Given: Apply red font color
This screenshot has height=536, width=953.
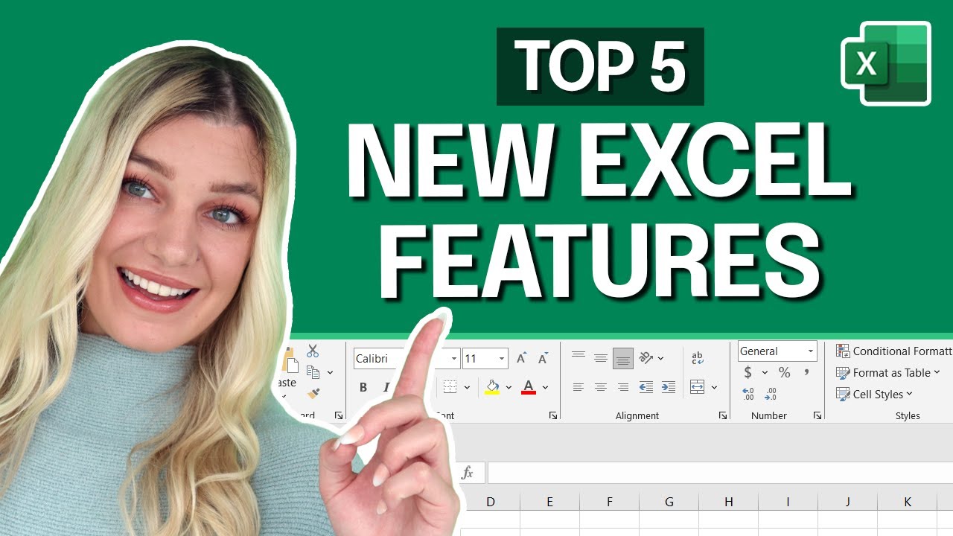Looking at the screenshot, I should pos(529,387).
